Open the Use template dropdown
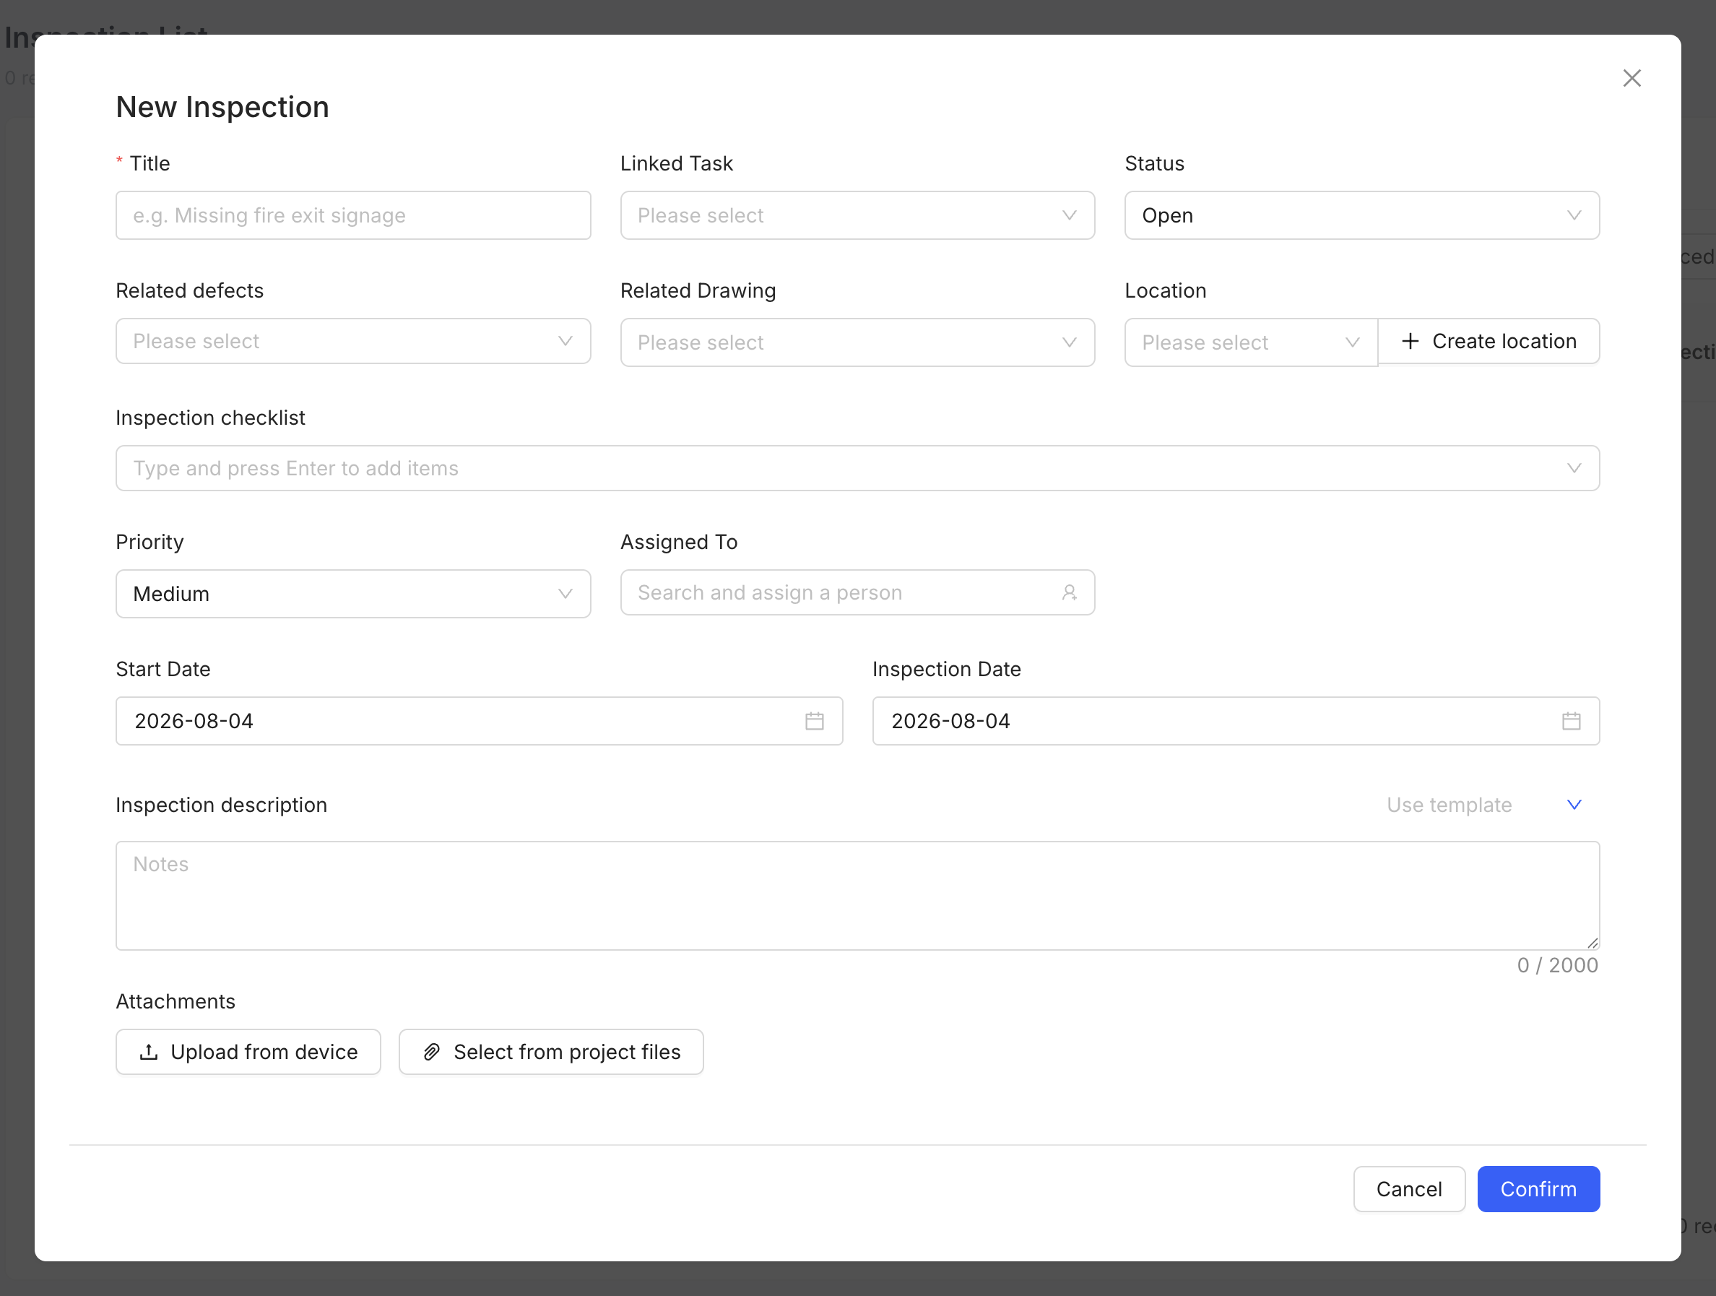This screenshot has width=1716, height=1296. coord(1484,805)
